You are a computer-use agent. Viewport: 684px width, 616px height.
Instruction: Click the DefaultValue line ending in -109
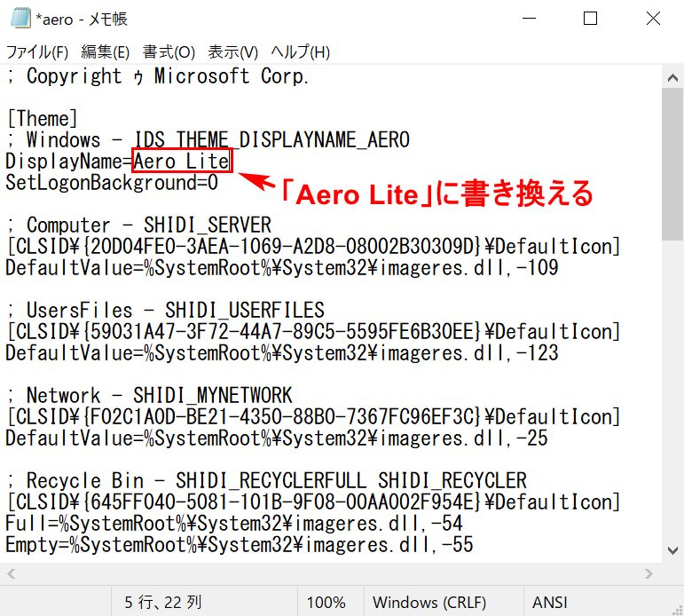pyautogui.click(x=282, y=268)
